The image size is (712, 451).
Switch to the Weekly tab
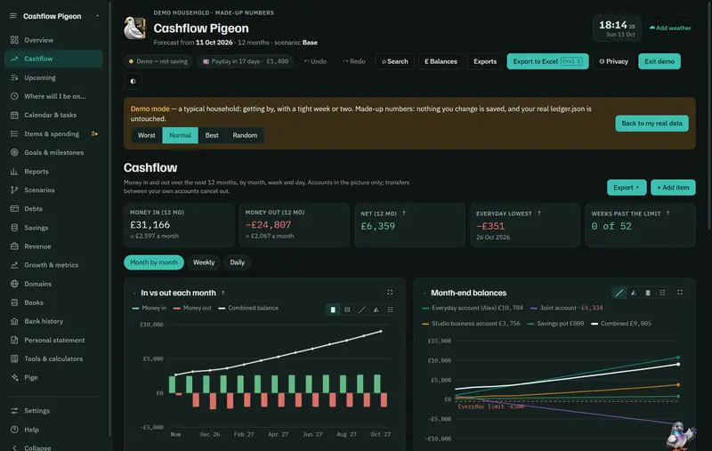coord(204,262)
